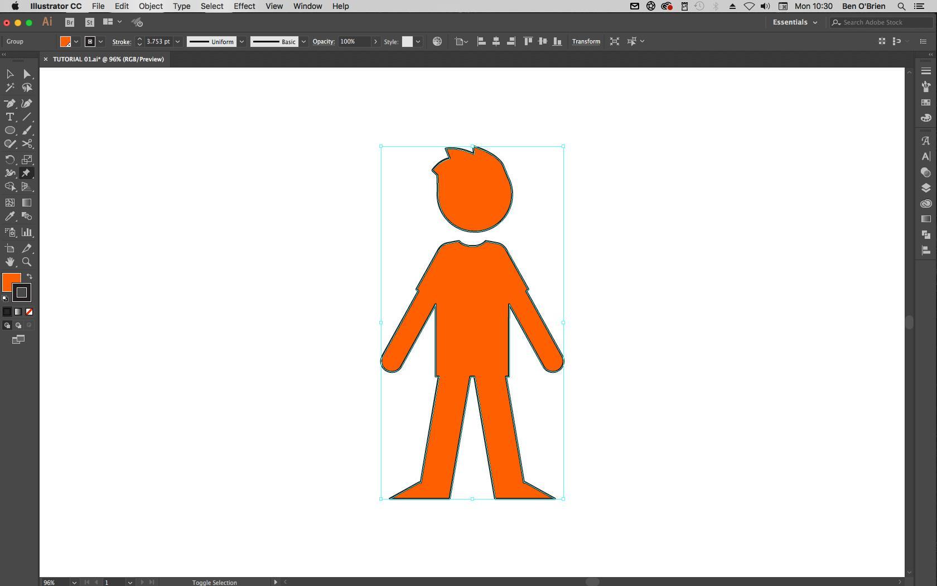
Task: Open the stroke color dropdown in control bar
Action: (100, 42)
